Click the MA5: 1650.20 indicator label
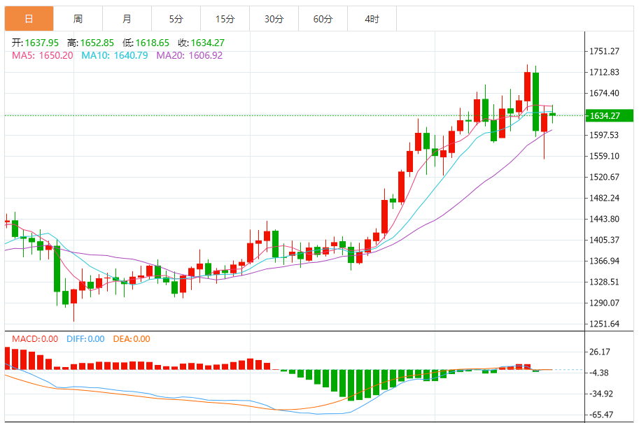This screenshot has height=423, width=639. coord(42,55)
